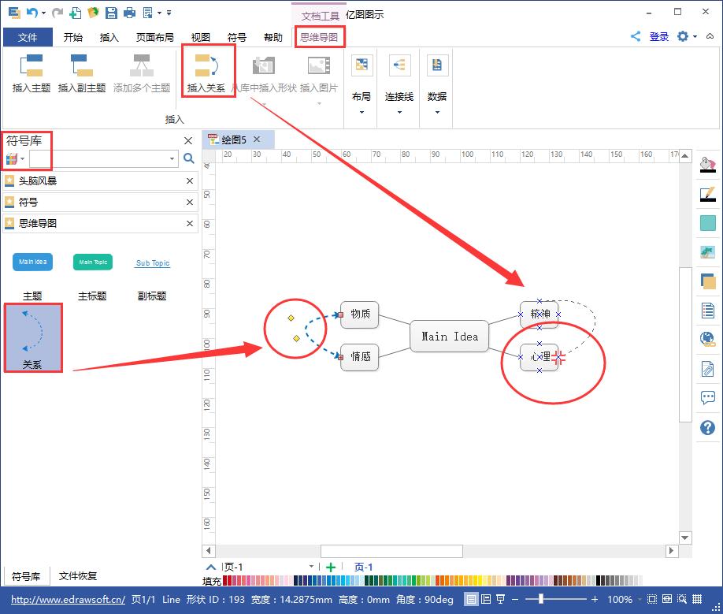Screen dimensions: 723x614
Task: Open the Undo dropdown arrow
Action: pos(43,13)
